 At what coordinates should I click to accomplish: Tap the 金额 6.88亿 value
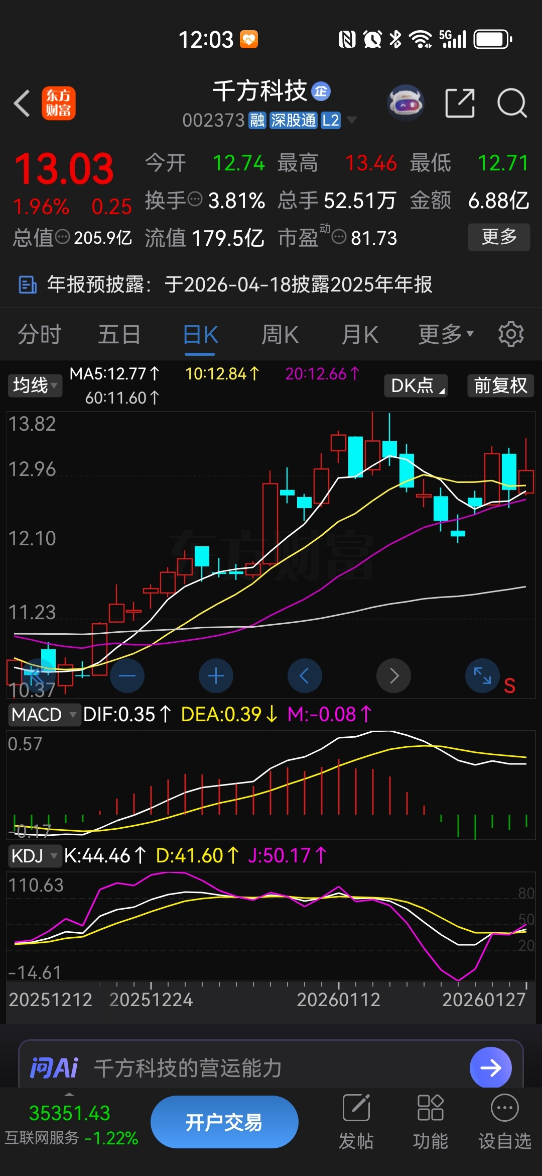pos(470,201)
